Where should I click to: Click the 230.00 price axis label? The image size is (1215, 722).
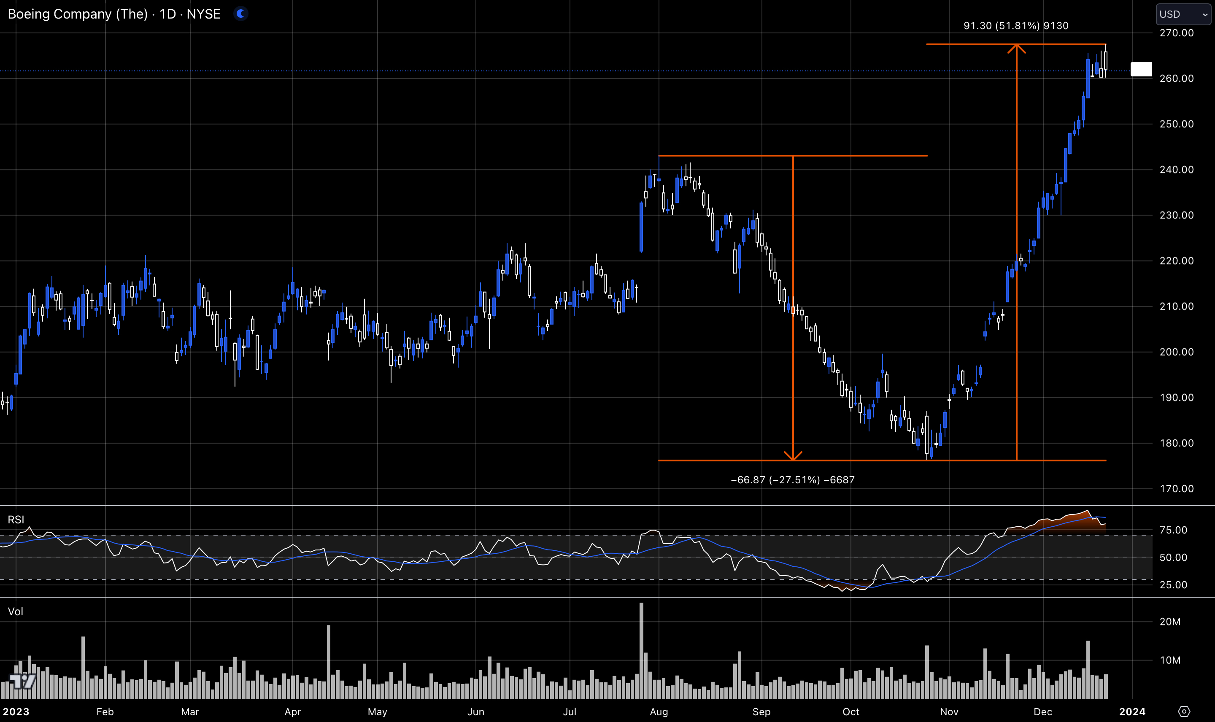tap(1177, 215)
